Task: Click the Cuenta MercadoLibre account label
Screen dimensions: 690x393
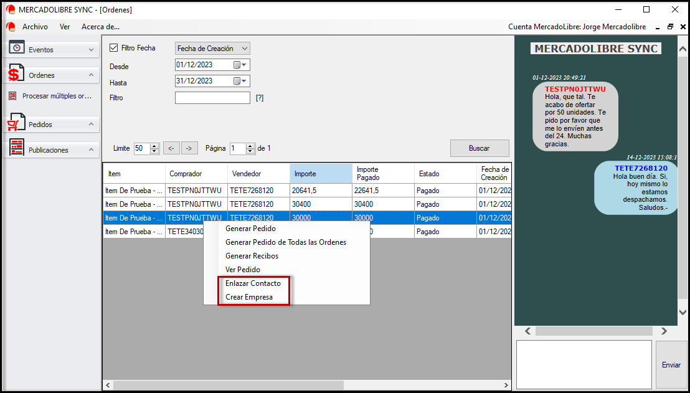Action: tap(577, 27)
